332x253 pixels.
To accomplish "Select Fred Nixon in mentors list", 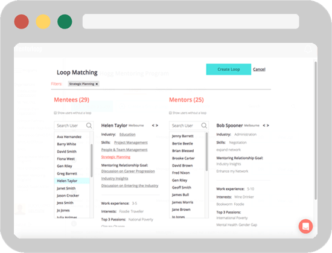I will (181, 173).
